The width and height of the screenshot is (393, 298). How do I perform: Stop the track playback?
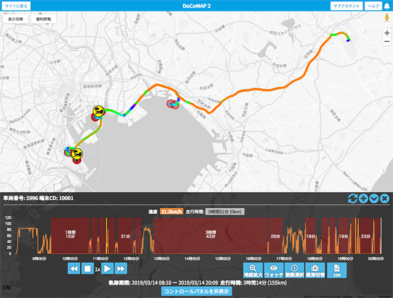[87, 269]
